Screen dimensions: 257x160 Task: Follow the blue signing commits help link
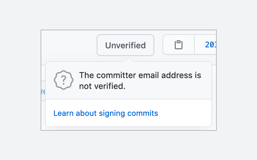pos(106,113)
